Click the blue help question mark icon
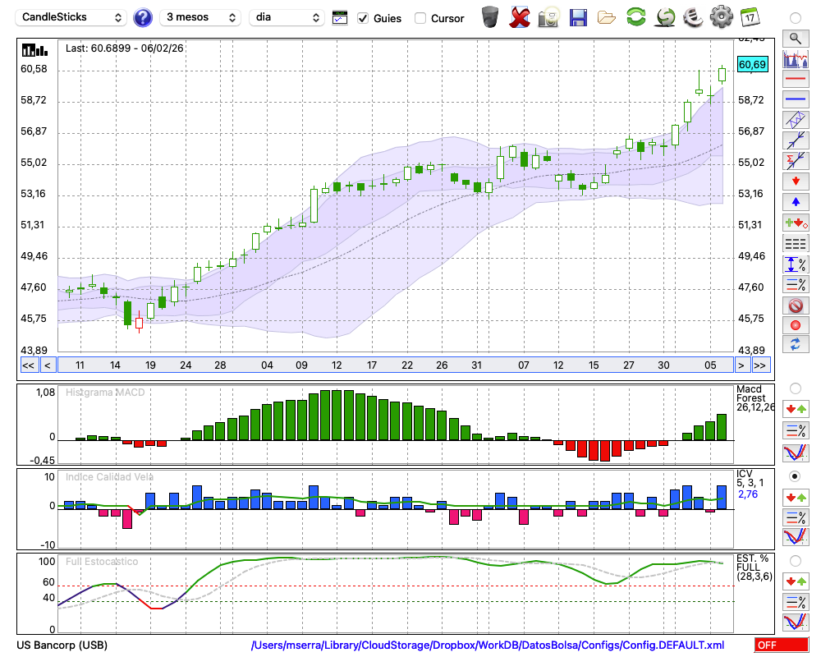The width and height of the screenshot is (821, 657). pos(143,17)
